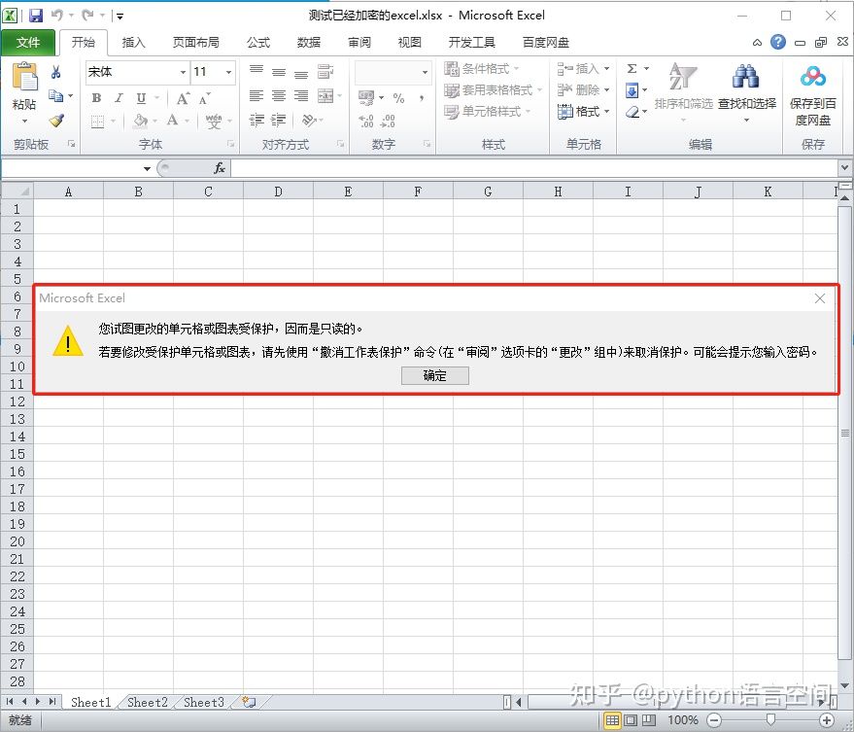This screenshot has height=732, width=854.
Task: Toggle bottom vertical alignment
Action: [301, 73]
